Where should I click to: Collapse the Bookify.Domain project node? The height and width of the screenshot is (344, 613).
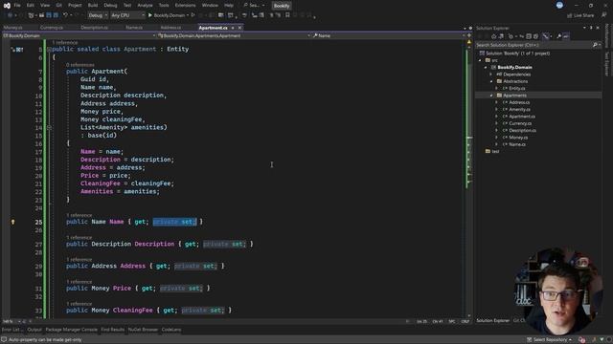click(x=486, y=68)
